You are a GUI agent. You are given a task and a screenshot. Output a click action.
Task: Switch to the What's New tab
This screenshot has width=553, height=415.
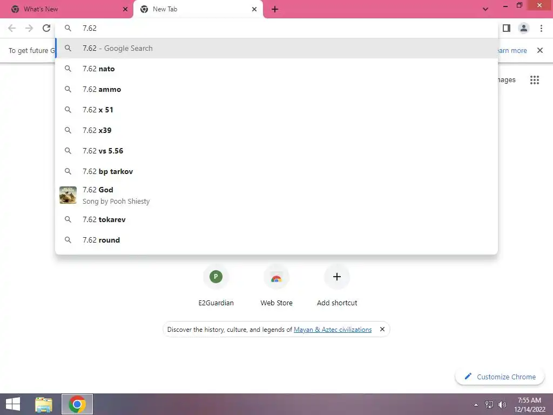point(66,9)
